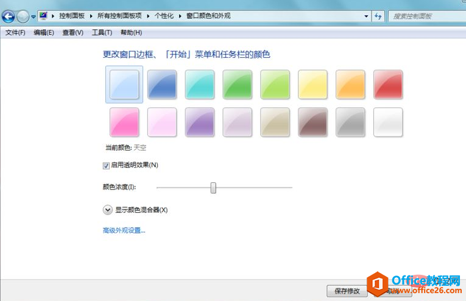Open the 文件(F) menu
The width and height of the screenshot is (466, 301).
click(x=15, y=32)
